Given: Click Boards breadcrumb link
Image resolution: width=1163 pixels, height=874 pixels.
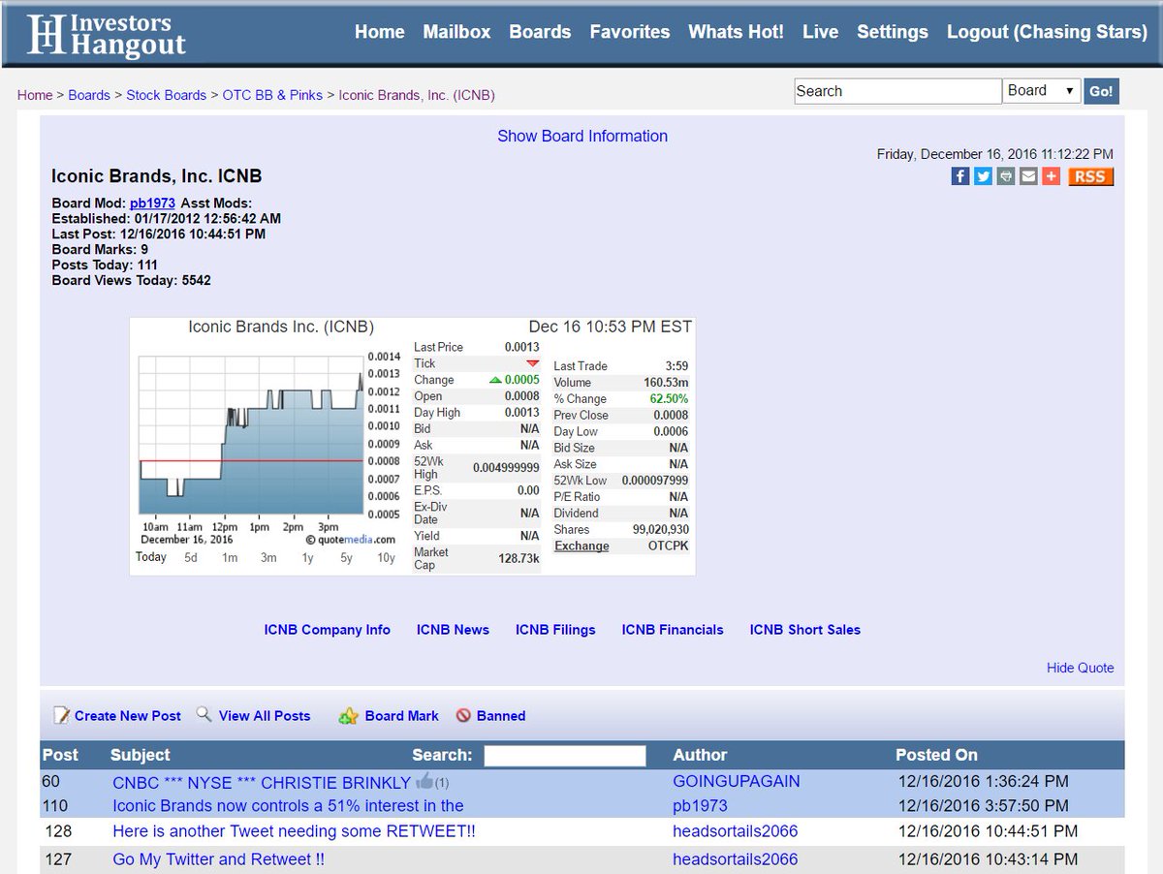Looking at the screenshot, I should pos(89,95).
